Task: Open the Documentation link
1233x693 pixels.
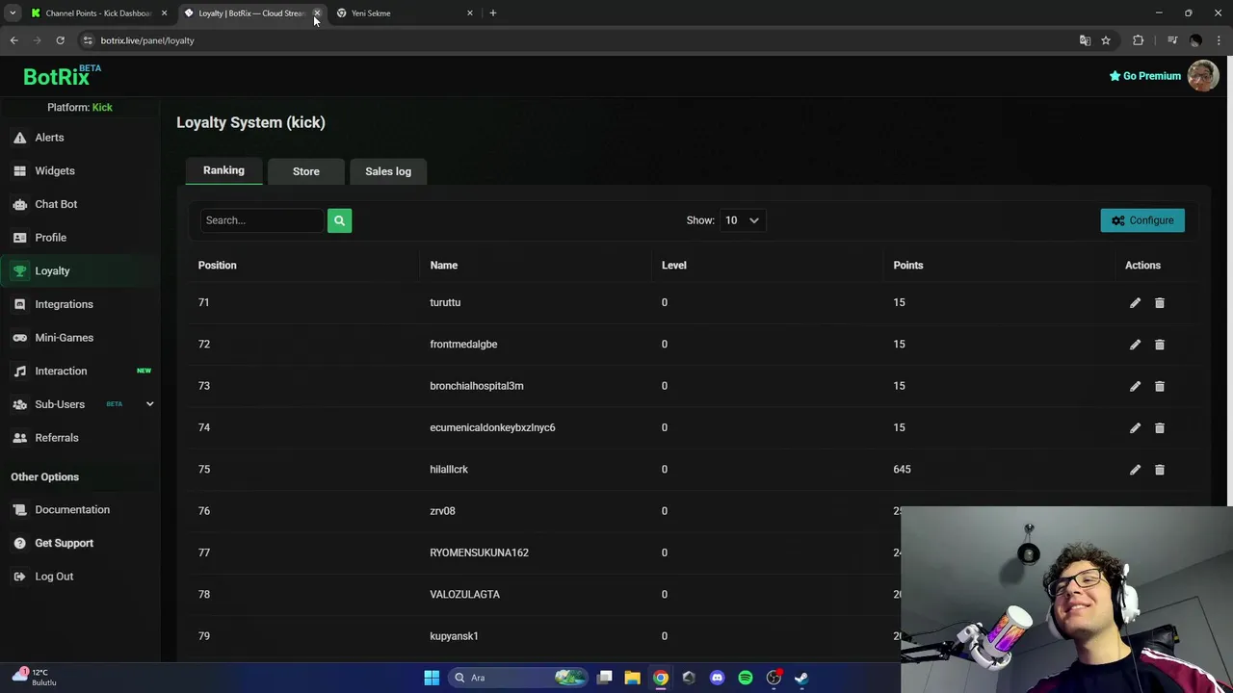Action: (81, 510)
